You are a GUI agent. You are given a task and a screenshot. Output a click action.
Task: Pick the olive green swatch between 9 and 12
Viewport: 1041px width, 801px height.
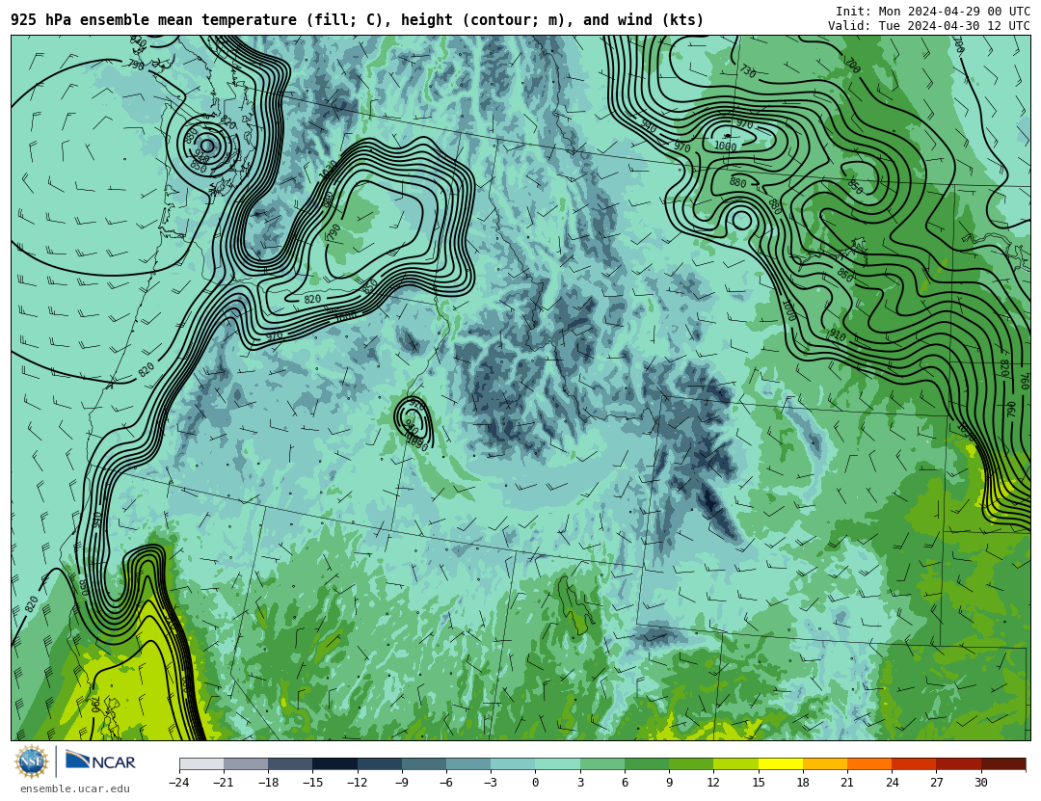[691, 763]
